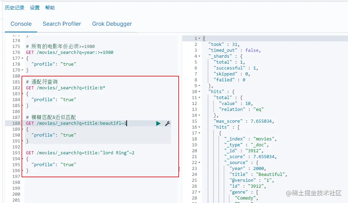This screenshot has height=203, width=348.
Task: Click "profile": "true" on line 195
Action: click(54, 164)
